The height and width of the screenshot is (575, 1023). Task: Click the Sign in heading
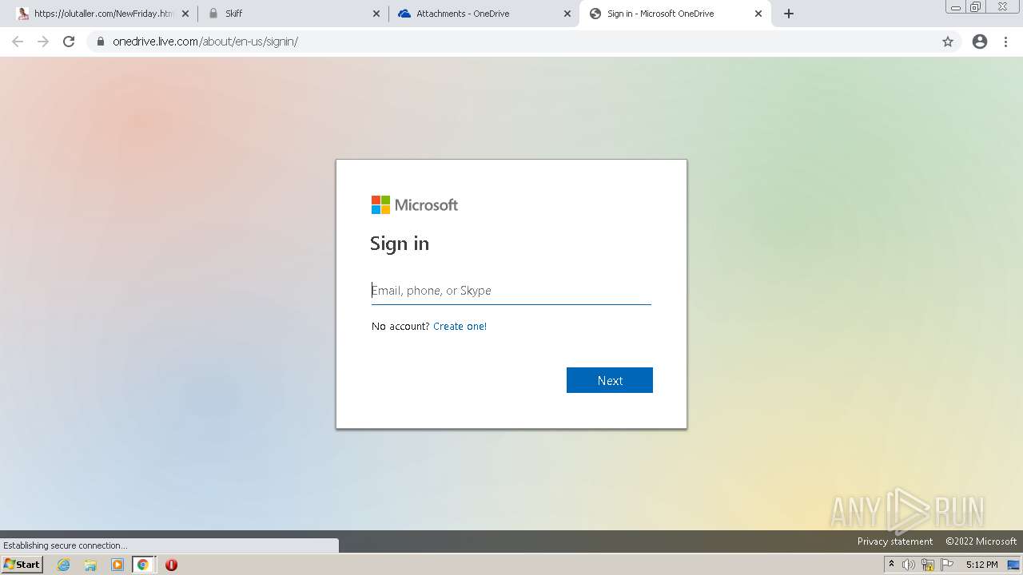pyautogui.click(x=400, y=244)
